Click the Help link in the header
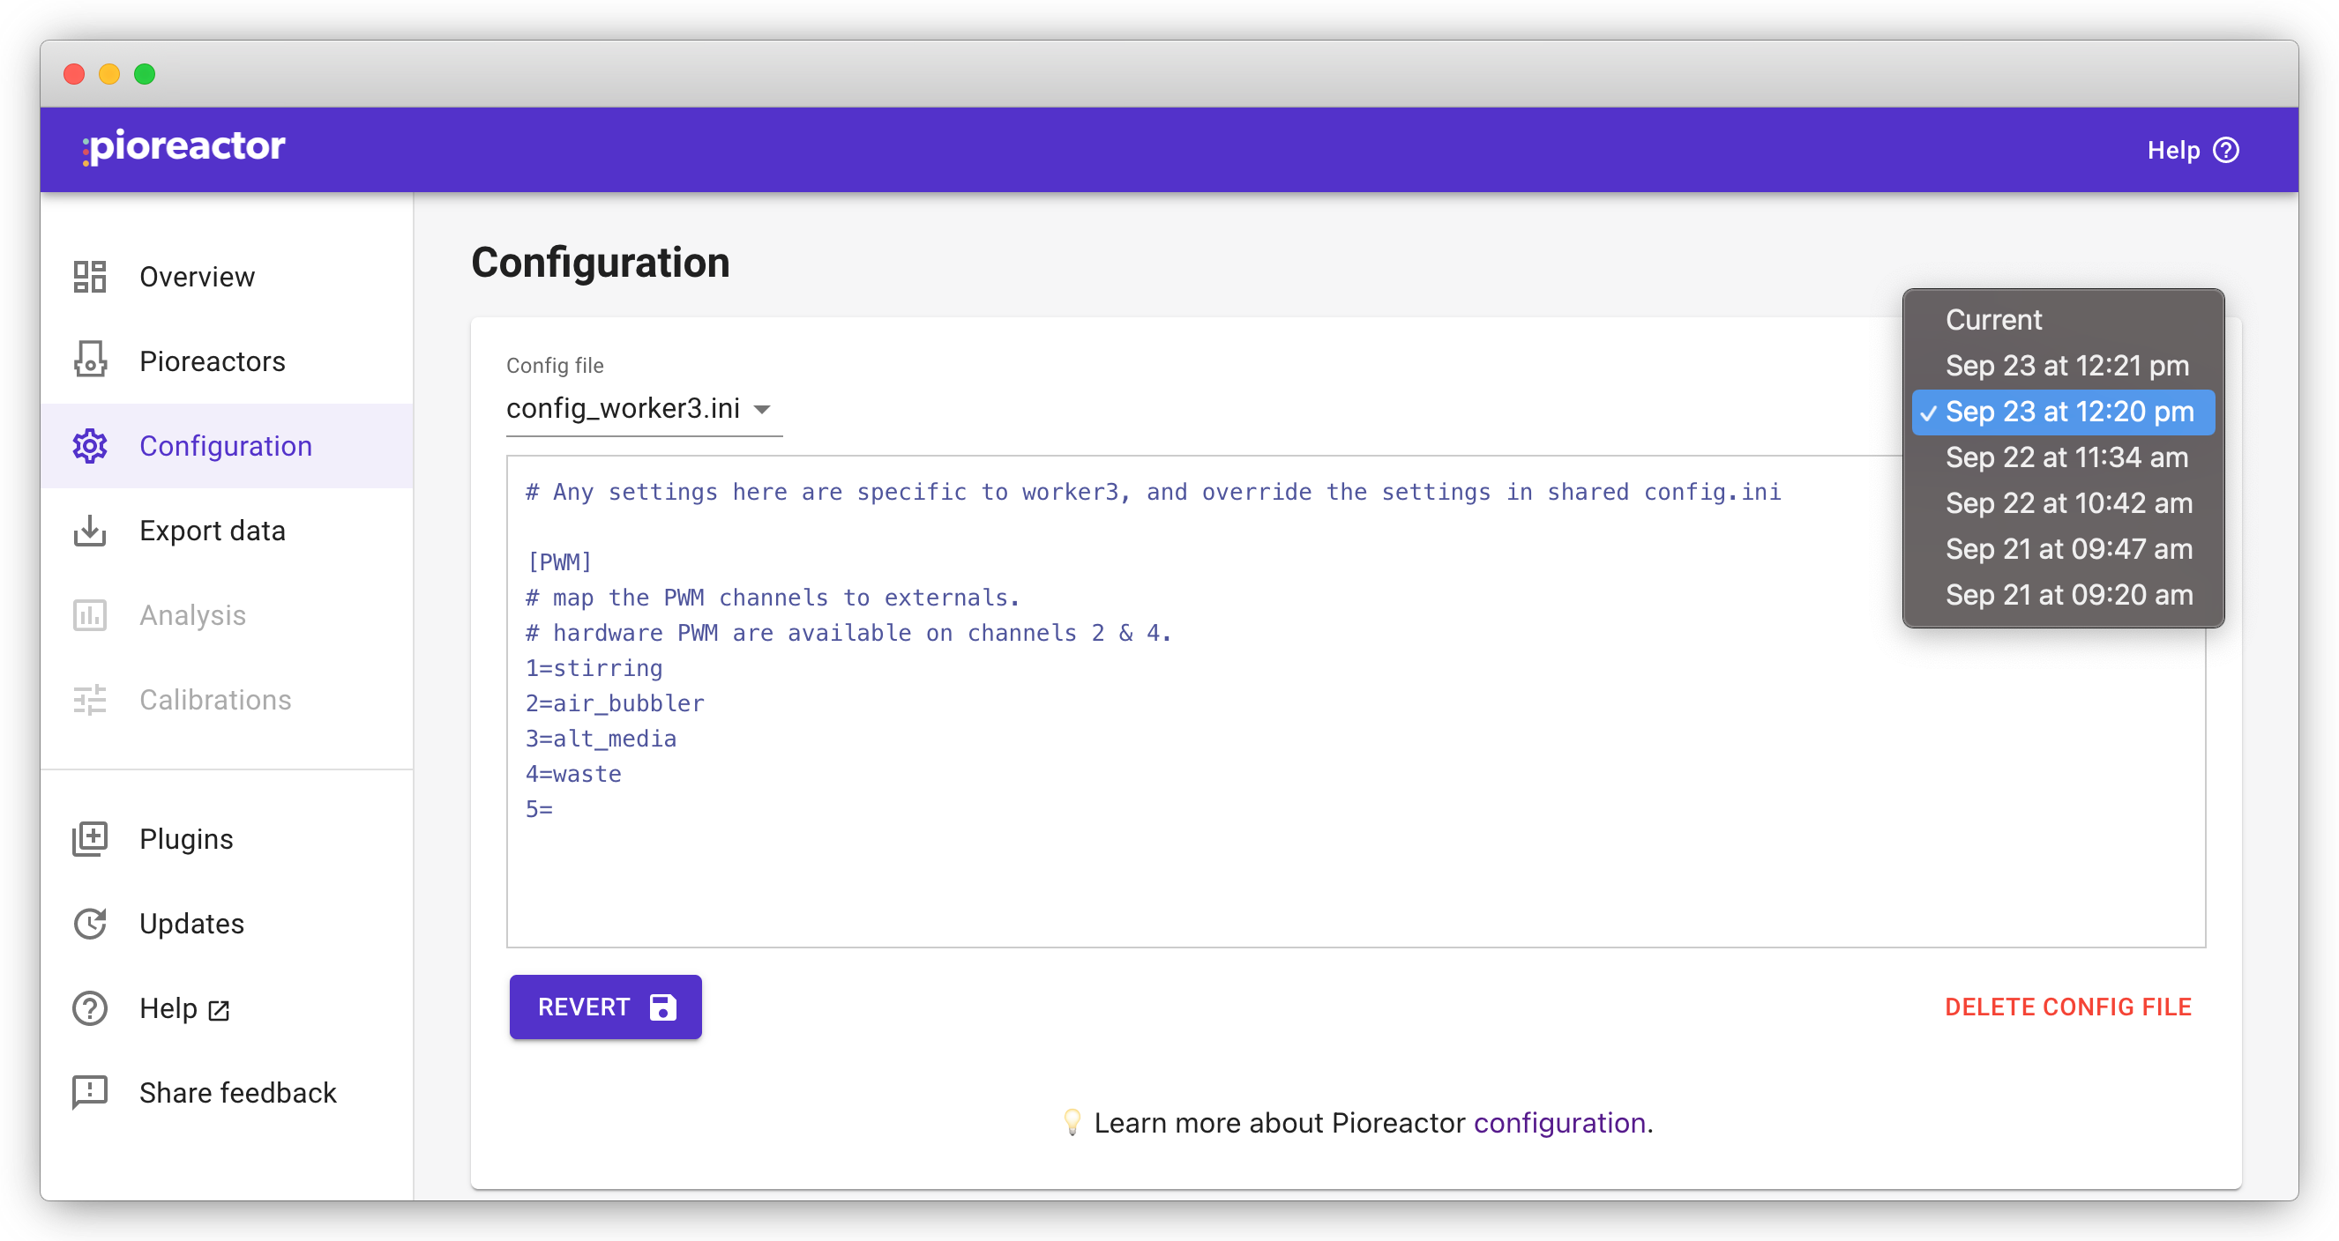 (x=2193, y=150)
